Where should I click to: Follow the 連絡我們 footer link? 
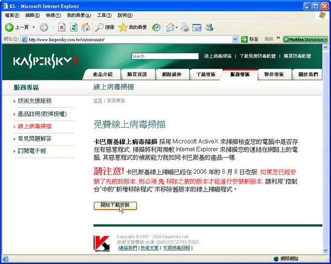point(128,248)
